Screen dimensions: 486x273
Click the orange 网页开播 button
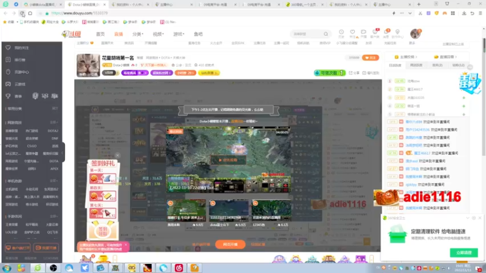[230, 244]
